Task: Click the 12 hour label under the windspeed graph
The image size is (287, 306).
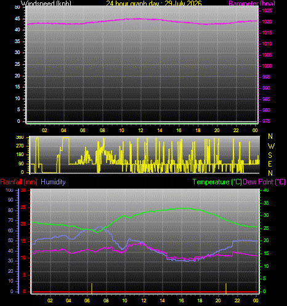Action: [x=140, y=130]
